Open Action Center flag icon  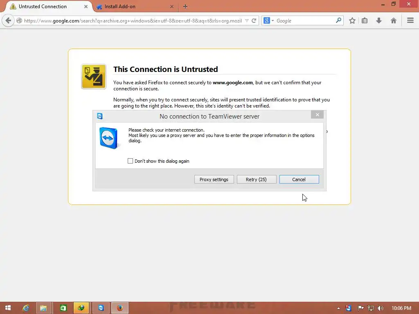(x=360, y=308)
